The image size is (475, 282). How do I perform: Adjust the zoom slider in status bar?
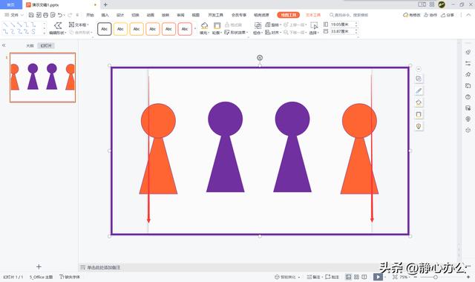coord(436,277)
